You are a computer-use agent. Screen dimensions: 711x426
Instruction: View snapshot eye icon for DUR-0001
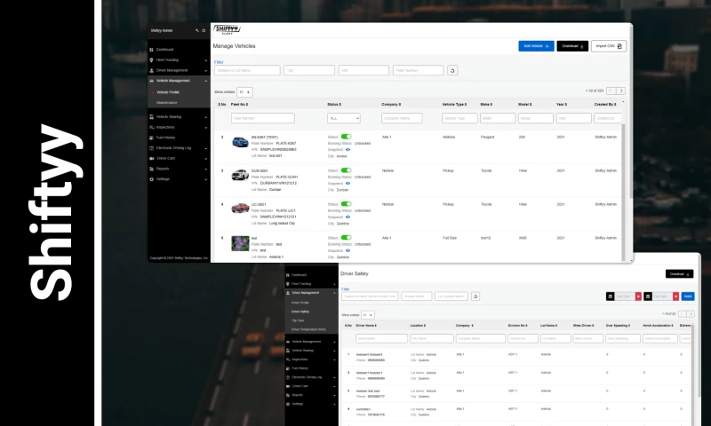point(348,184)
